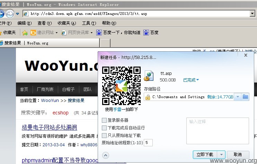Close the 新建任务 download dialog
Image resolution: width=257 pixels, height=164 pixels.
246,55
